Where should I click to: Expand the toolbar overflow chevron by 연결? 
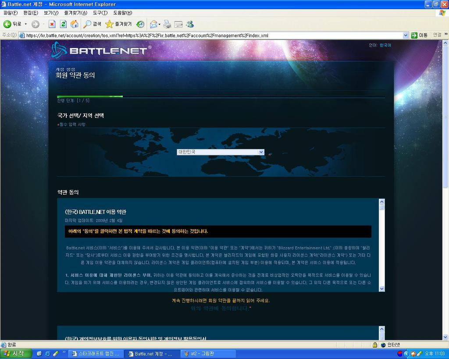pyautogui.click(x=445, y=34)
